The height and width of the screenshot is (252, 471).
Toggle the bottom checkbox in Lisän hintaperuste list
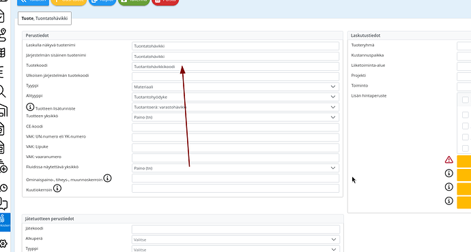tap(466, 148)
